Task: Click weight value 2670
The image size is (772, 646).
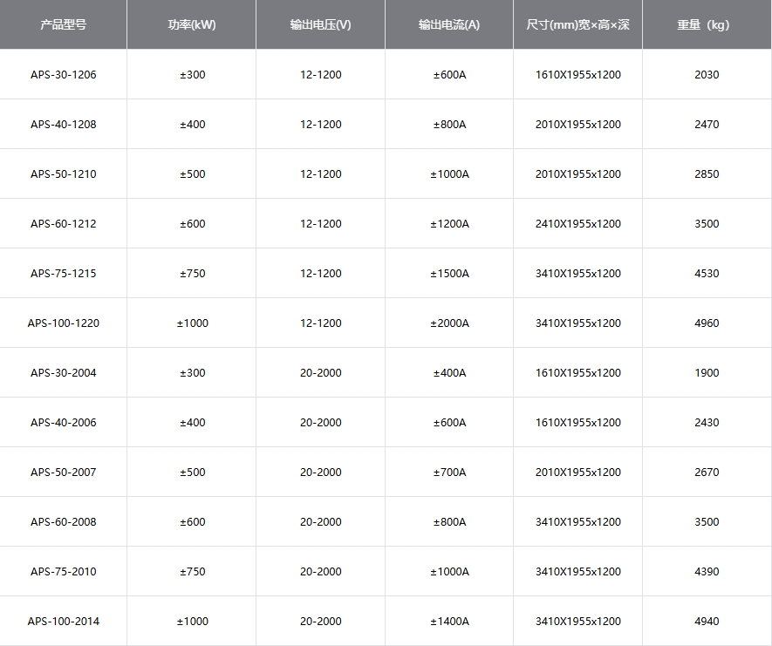Action: (x=707, y=473)
